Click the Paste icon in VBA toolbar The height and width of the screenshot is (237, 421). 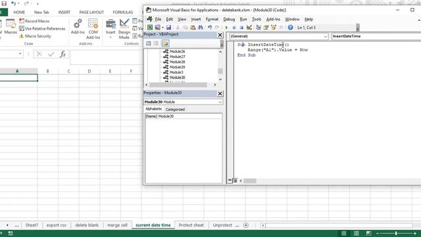193,28
